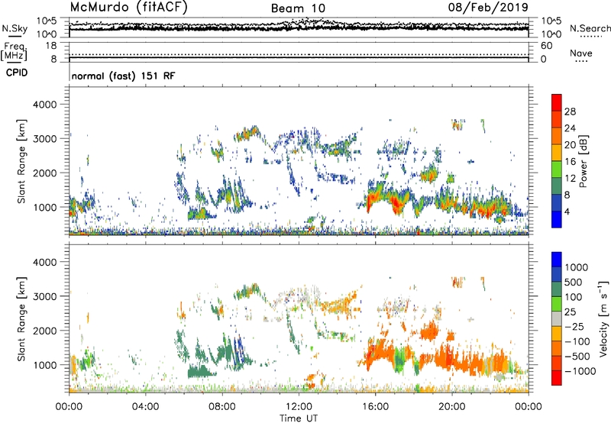The image size is (611, 423).
Task: Click the blue bottom of power colorbar
Action: tap(557, 219)
